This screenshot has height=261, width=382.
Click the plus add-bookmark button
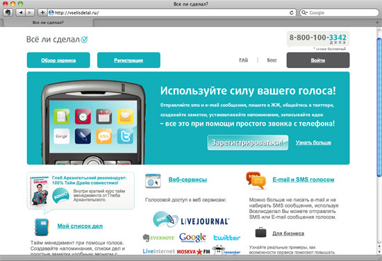coord(42,12)
